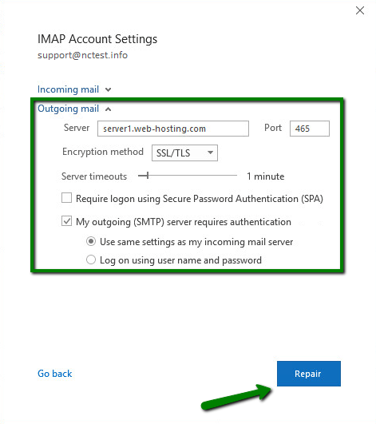The width and height of the screenshot is (376, 424).
Task: Click the Log on using user name label text
Action: 180,260
